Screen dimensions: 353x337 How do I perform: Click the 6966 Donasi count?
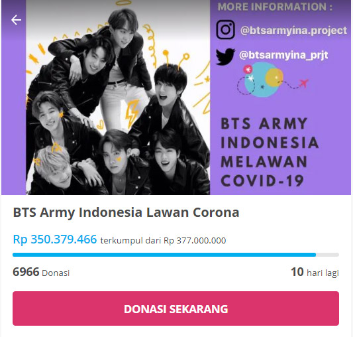pyautogui.click(x=41, y=272)
